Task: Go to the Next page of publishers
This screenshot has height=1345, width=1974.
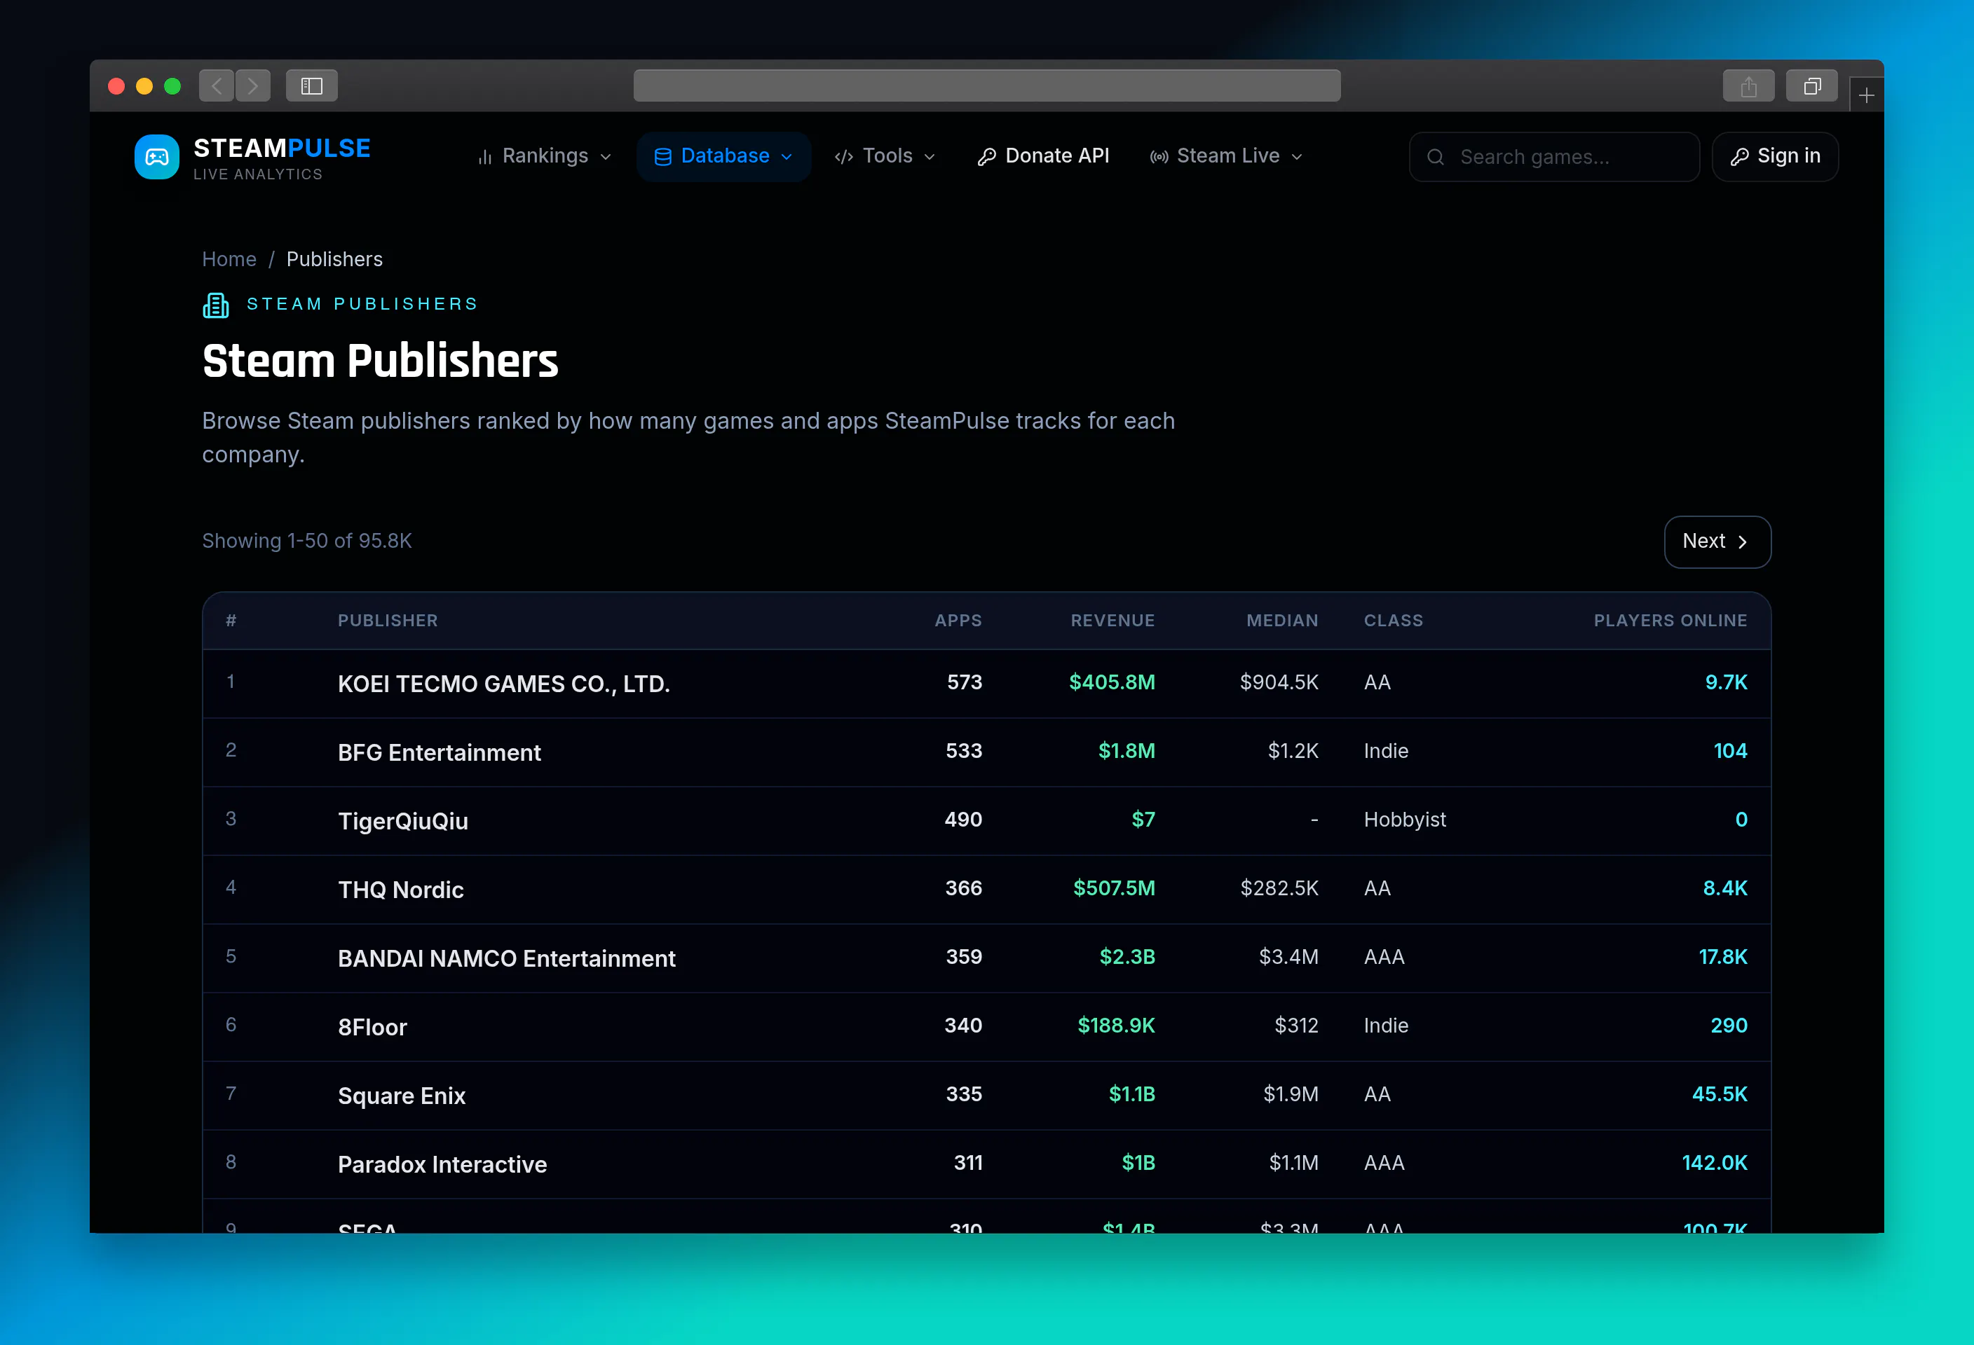Action: 1717,542
